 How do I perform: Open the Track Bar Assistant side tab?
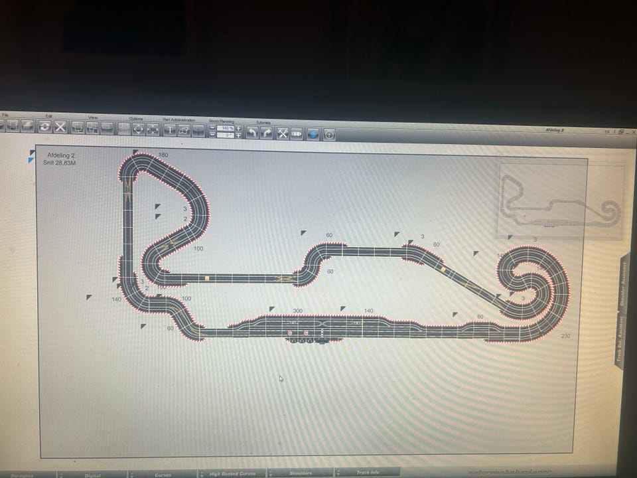(620, 341)
